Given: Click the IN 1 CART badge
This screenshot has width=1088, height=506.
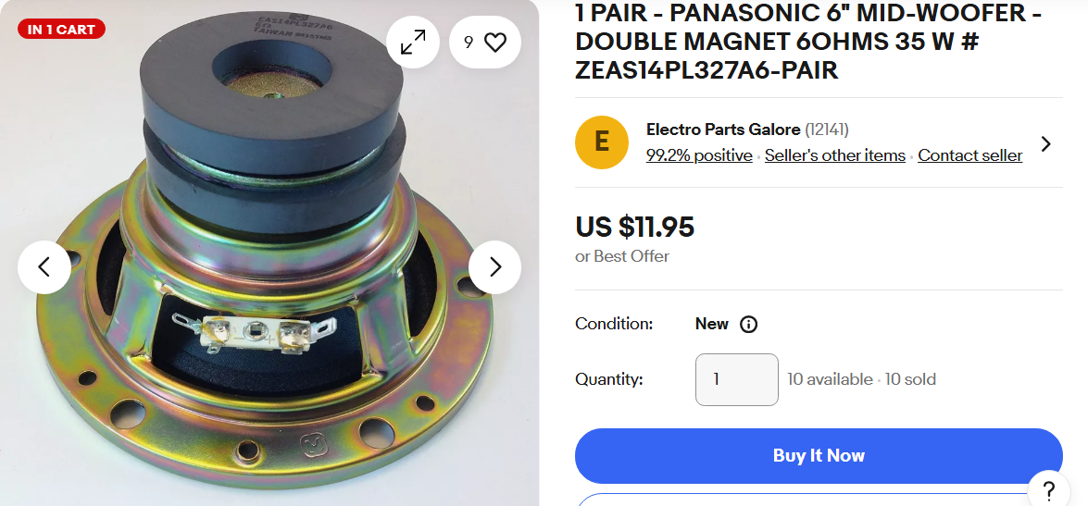Looking at the screenshot, I should click(61, 29).
